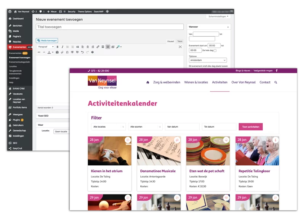This screenshot has height=219, width=305.
Task: Open the magic wand shortcode menu
Action: (119, 47)
